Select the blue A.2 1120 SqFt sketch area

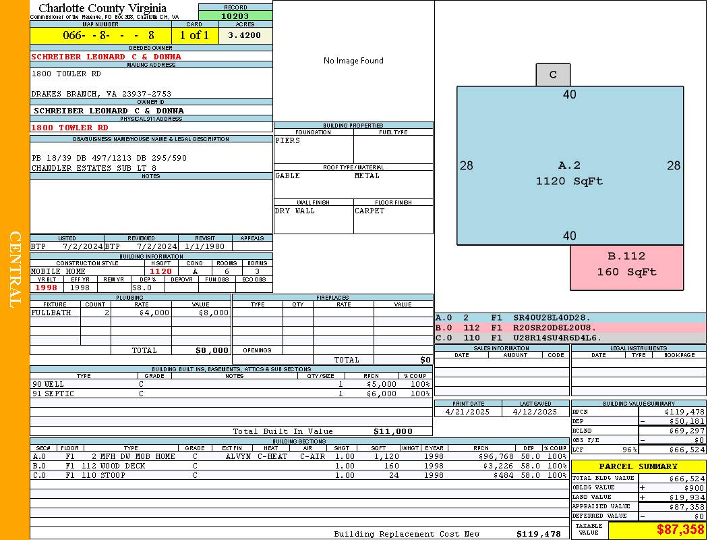point(569,173)
